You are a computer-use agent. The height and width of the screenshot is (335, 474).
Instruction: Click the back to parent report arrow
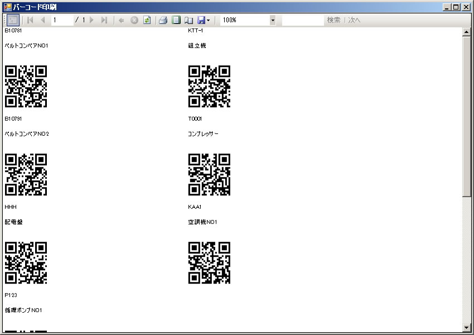click(122, 20)
